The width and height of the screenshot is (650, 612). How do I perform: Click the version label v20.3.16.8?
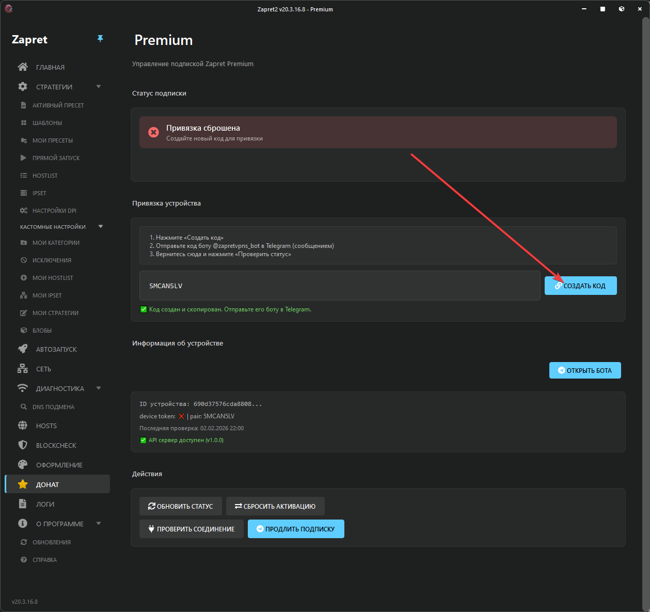pyautogui.click(x=25, y=602)
